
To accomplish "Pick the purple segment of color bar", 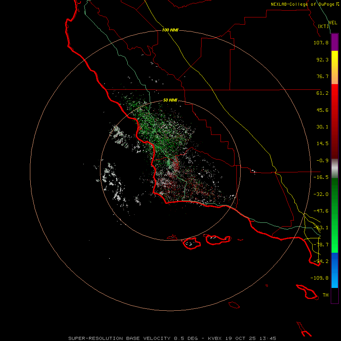I will coord(335,42).
